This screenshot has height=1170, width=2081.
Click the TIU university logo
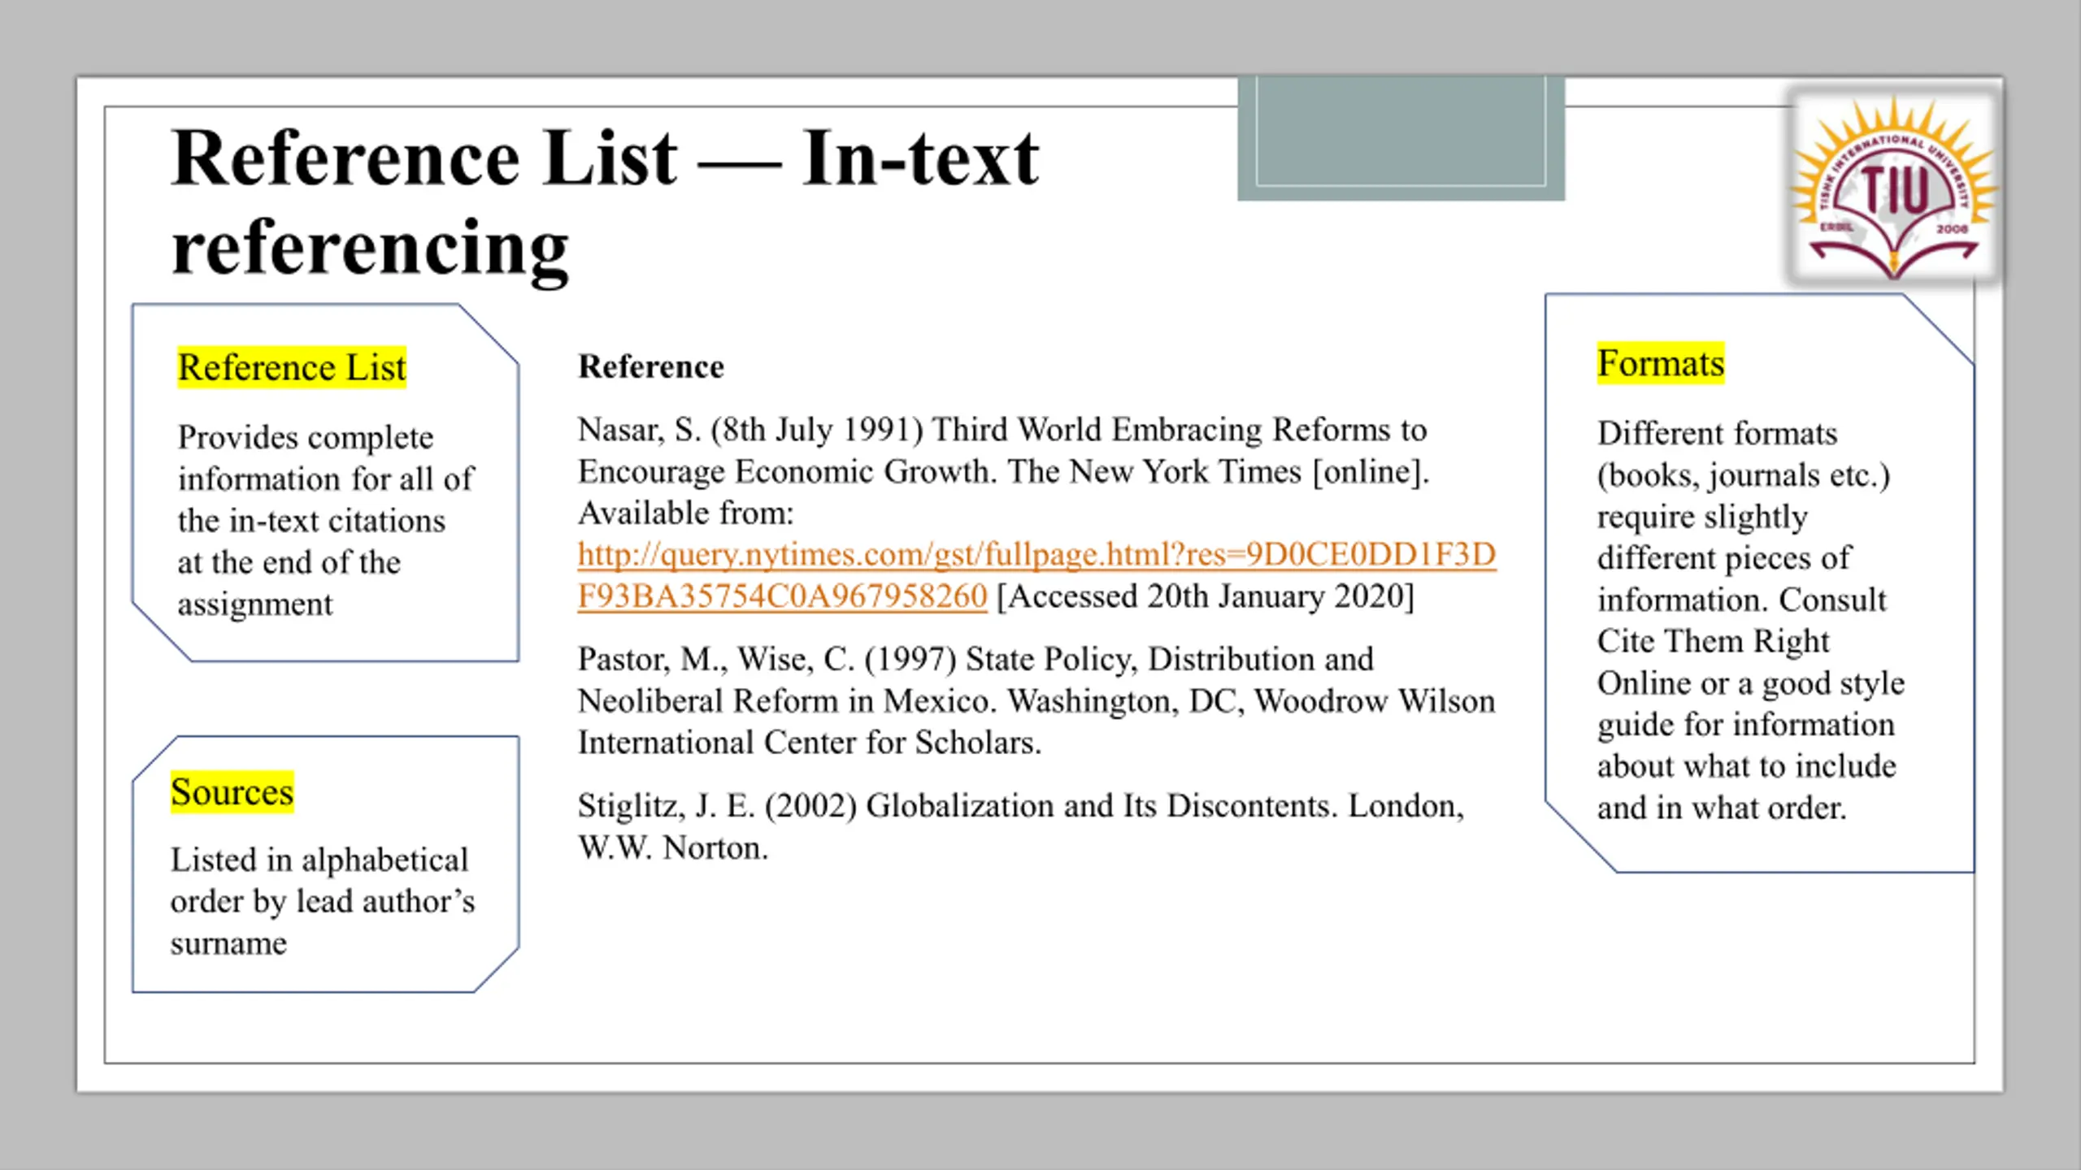click(1894, 186)
